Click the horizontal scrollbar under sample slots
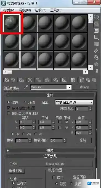This screenshot has height=188, width=101. point(45,72)
